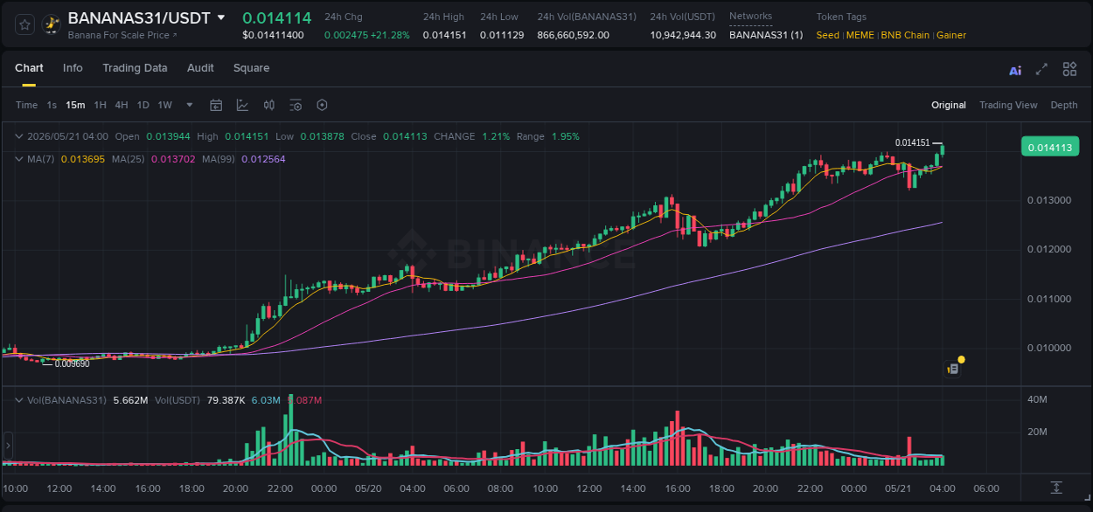
Task: Click the Range 1.95% value
Action: [x=565, y=136]
